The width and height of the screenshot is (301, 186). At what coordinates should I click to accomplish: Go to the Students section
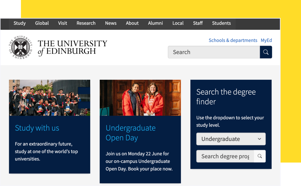click(222, 23)
